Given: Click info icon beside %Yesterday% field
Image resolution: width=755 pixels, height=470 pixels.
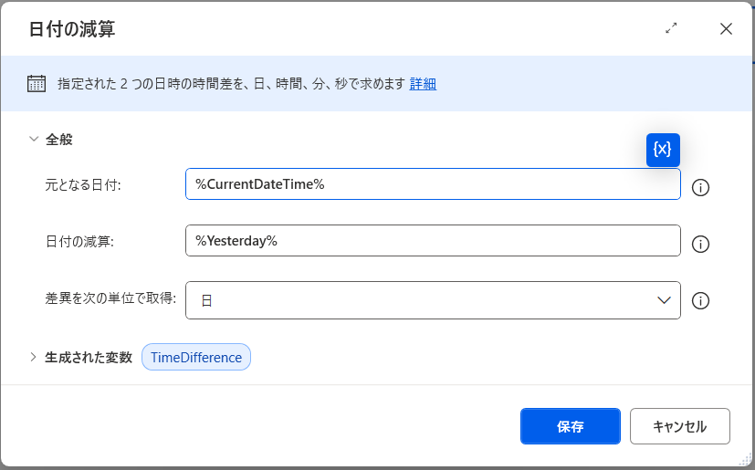Looking at the screenshot, I should pyautogui.click(x=701, y=245).
